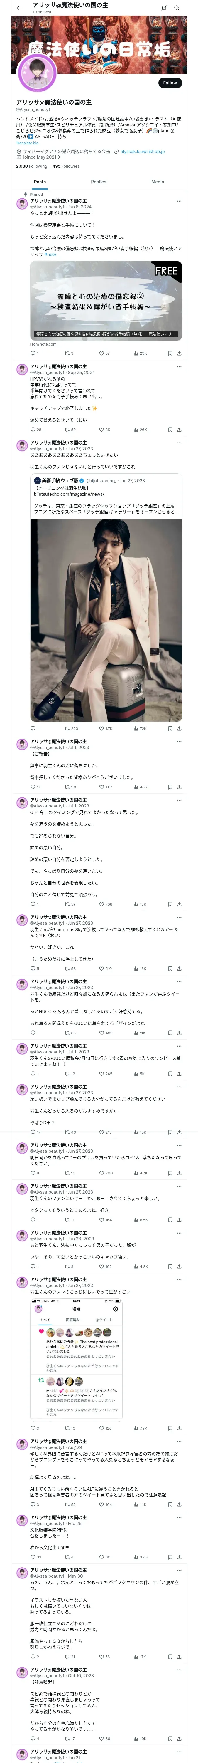Open search from the profile header
198x1763 pixels.
click(177, 8)
